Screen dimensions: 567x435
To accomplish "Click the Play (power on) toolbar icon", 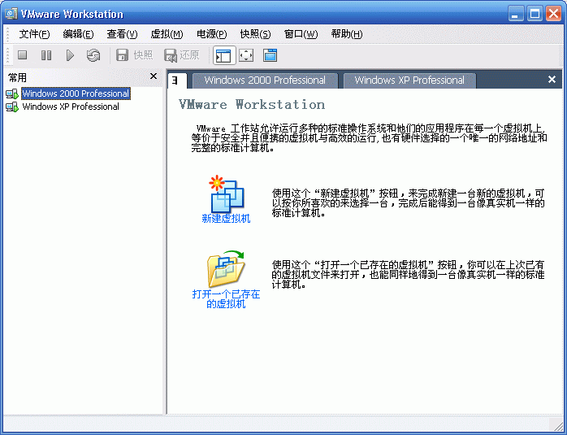I will [70, 55].
